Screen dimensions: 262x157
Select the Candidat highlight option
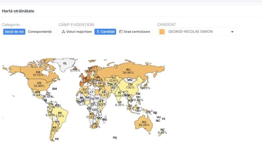pyautogui.click(x=105, y=32)
